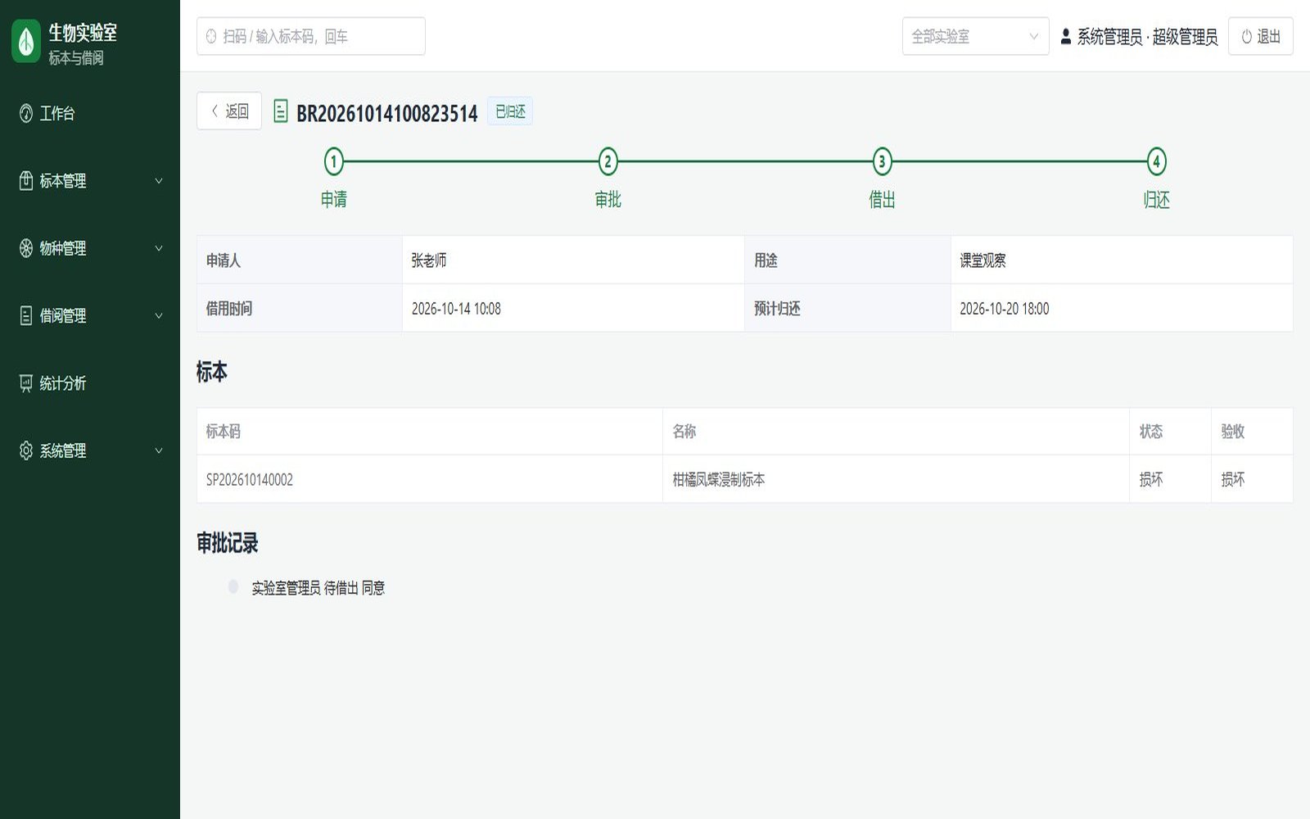
Task: Click the 借阅管理 document icon
Action: click(x=26, y=315)
